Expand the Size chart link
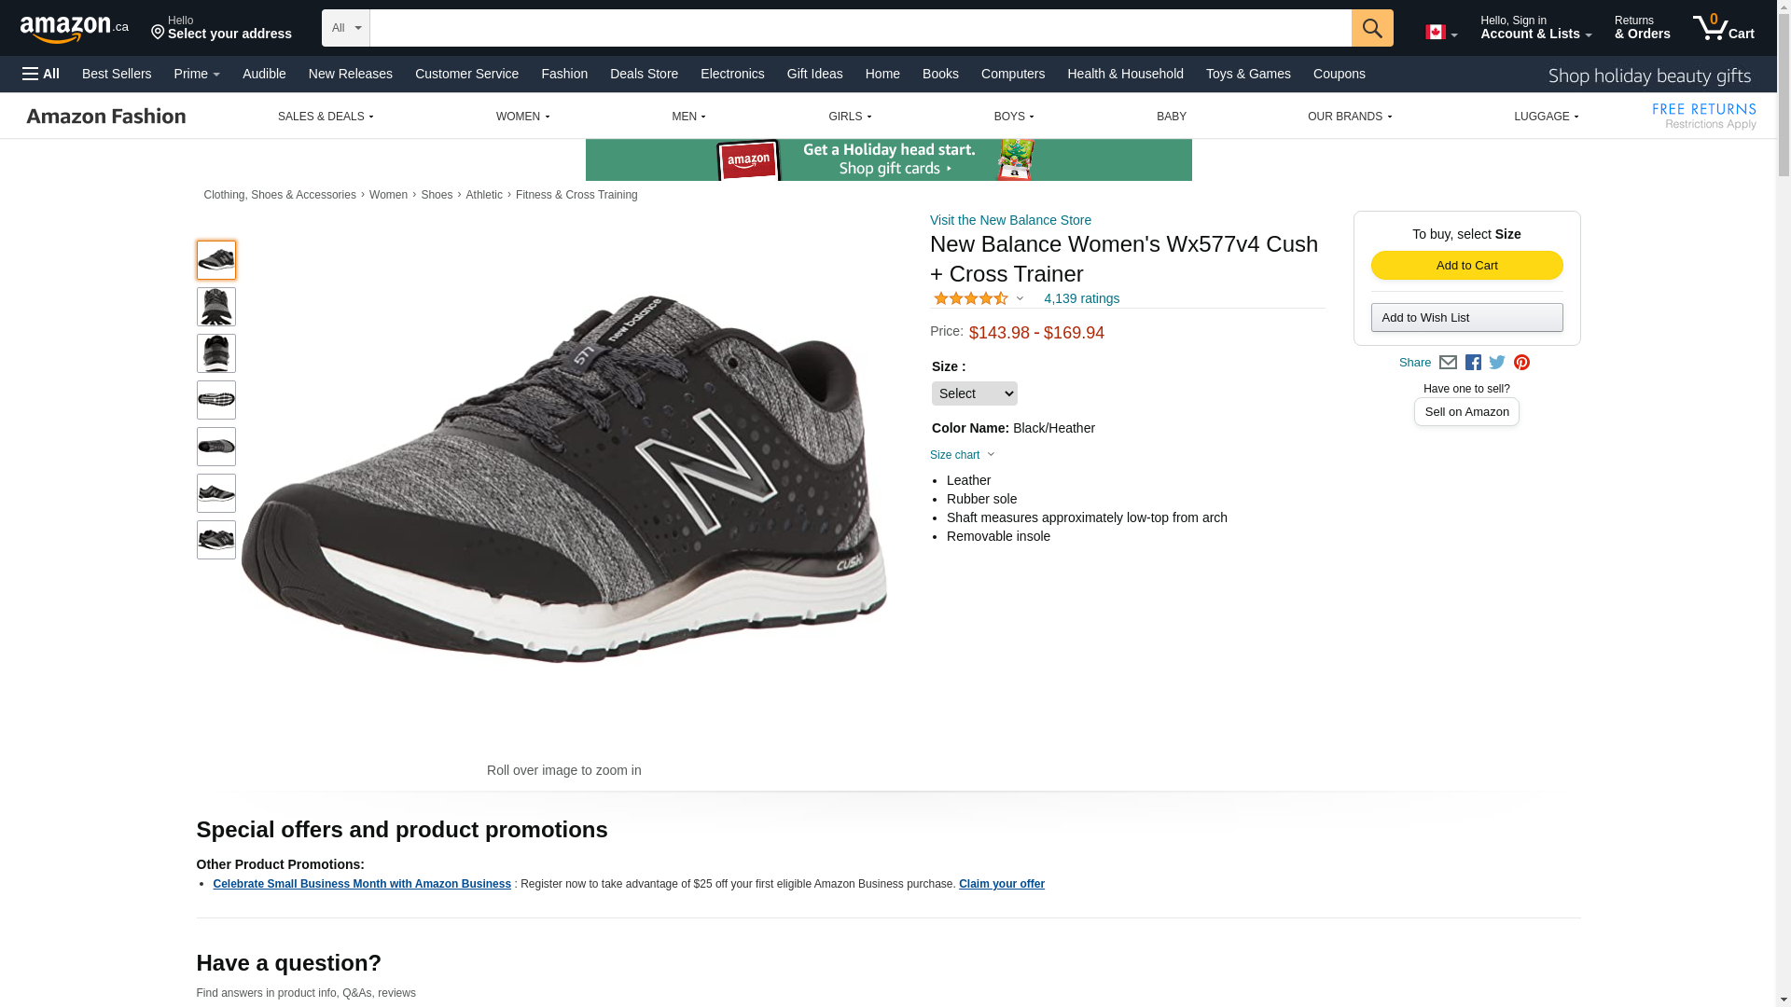The width and height of the screenshot is (1791, 1007). point(962,455)
